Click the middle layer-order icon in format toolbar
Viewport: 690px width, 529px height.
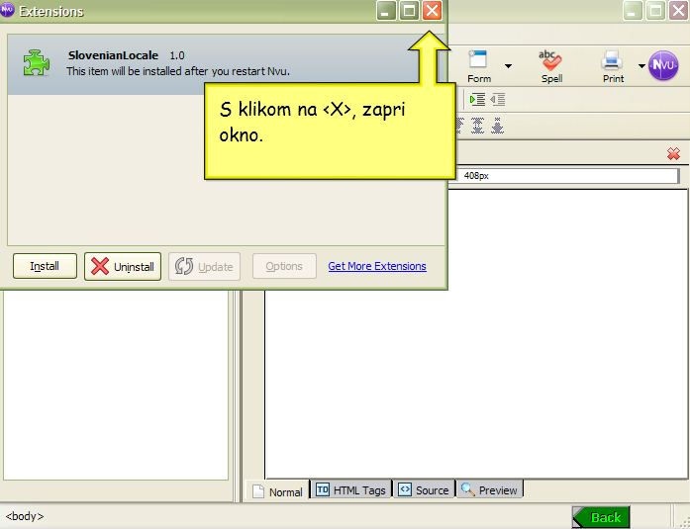(477, 126)
